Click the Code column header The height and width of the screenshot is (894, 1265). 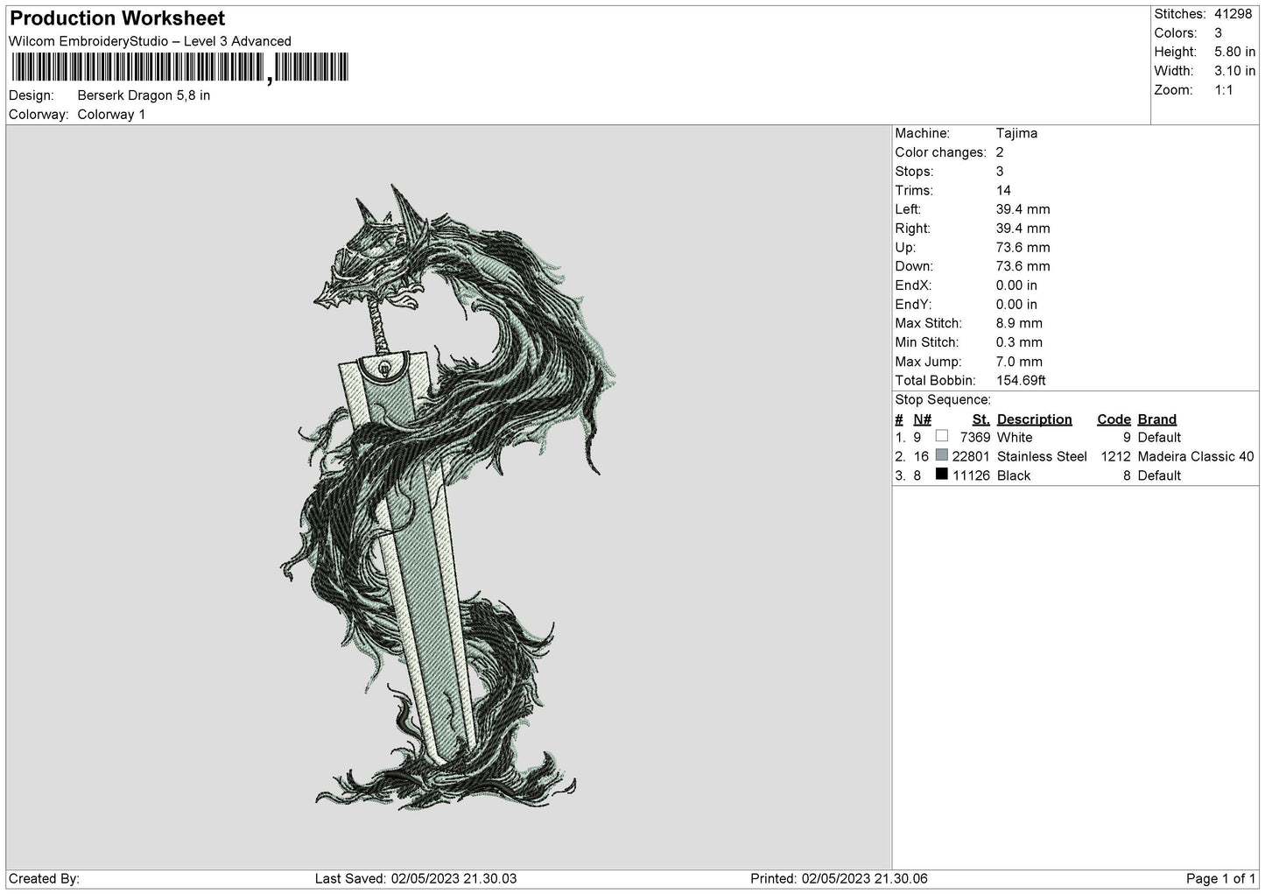(1114, 419)
